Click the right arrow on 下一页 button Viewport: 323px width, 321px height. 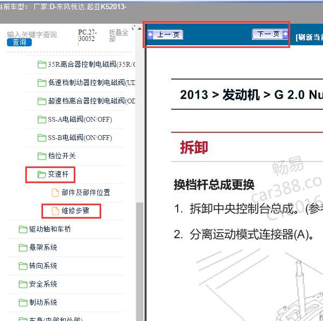click(285, 34)
